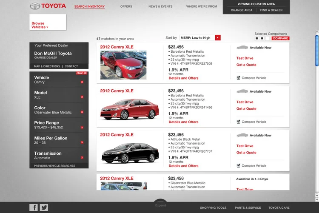Click the second filled comparison slot
Screen dimensions: 319x213
point(262,38)
